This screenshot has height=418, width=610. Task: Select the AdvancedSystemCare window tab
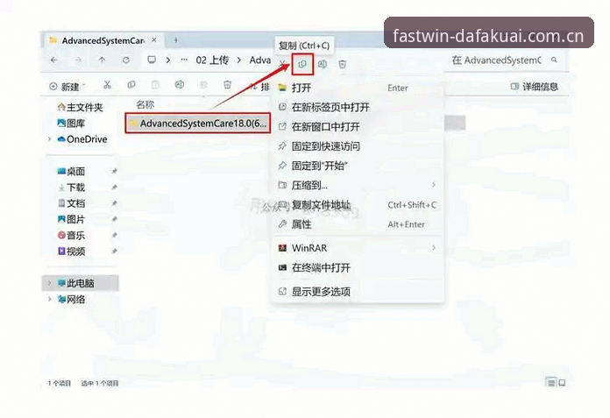pos(103,40)
